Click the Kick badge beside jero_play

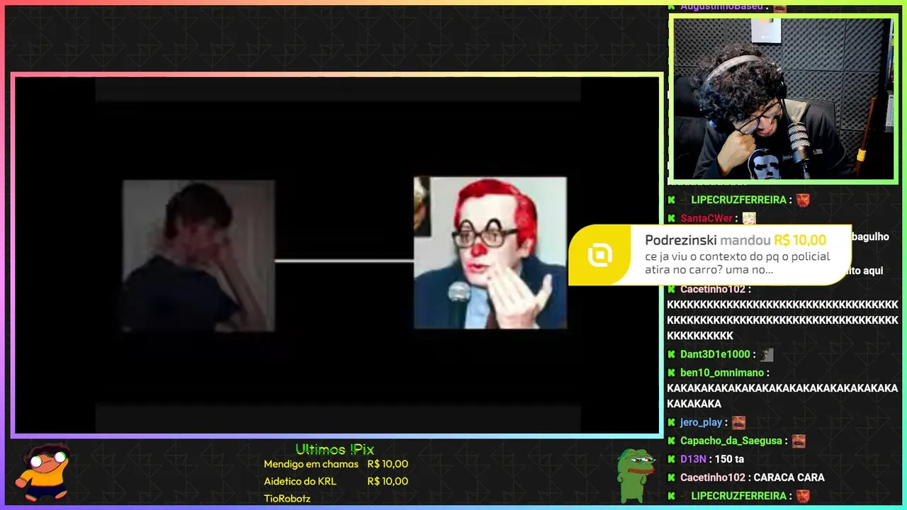(671, 422)
